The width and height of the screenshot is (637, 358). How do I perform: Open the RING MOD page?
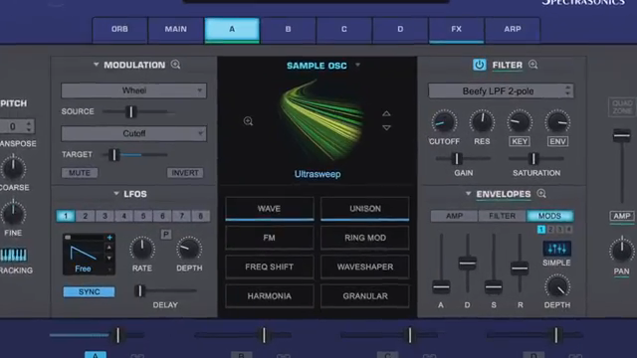(x=365, y=238)
